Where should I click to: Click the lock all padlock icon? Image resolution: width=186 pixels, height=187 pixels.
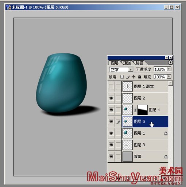click(x=139, y=77)
